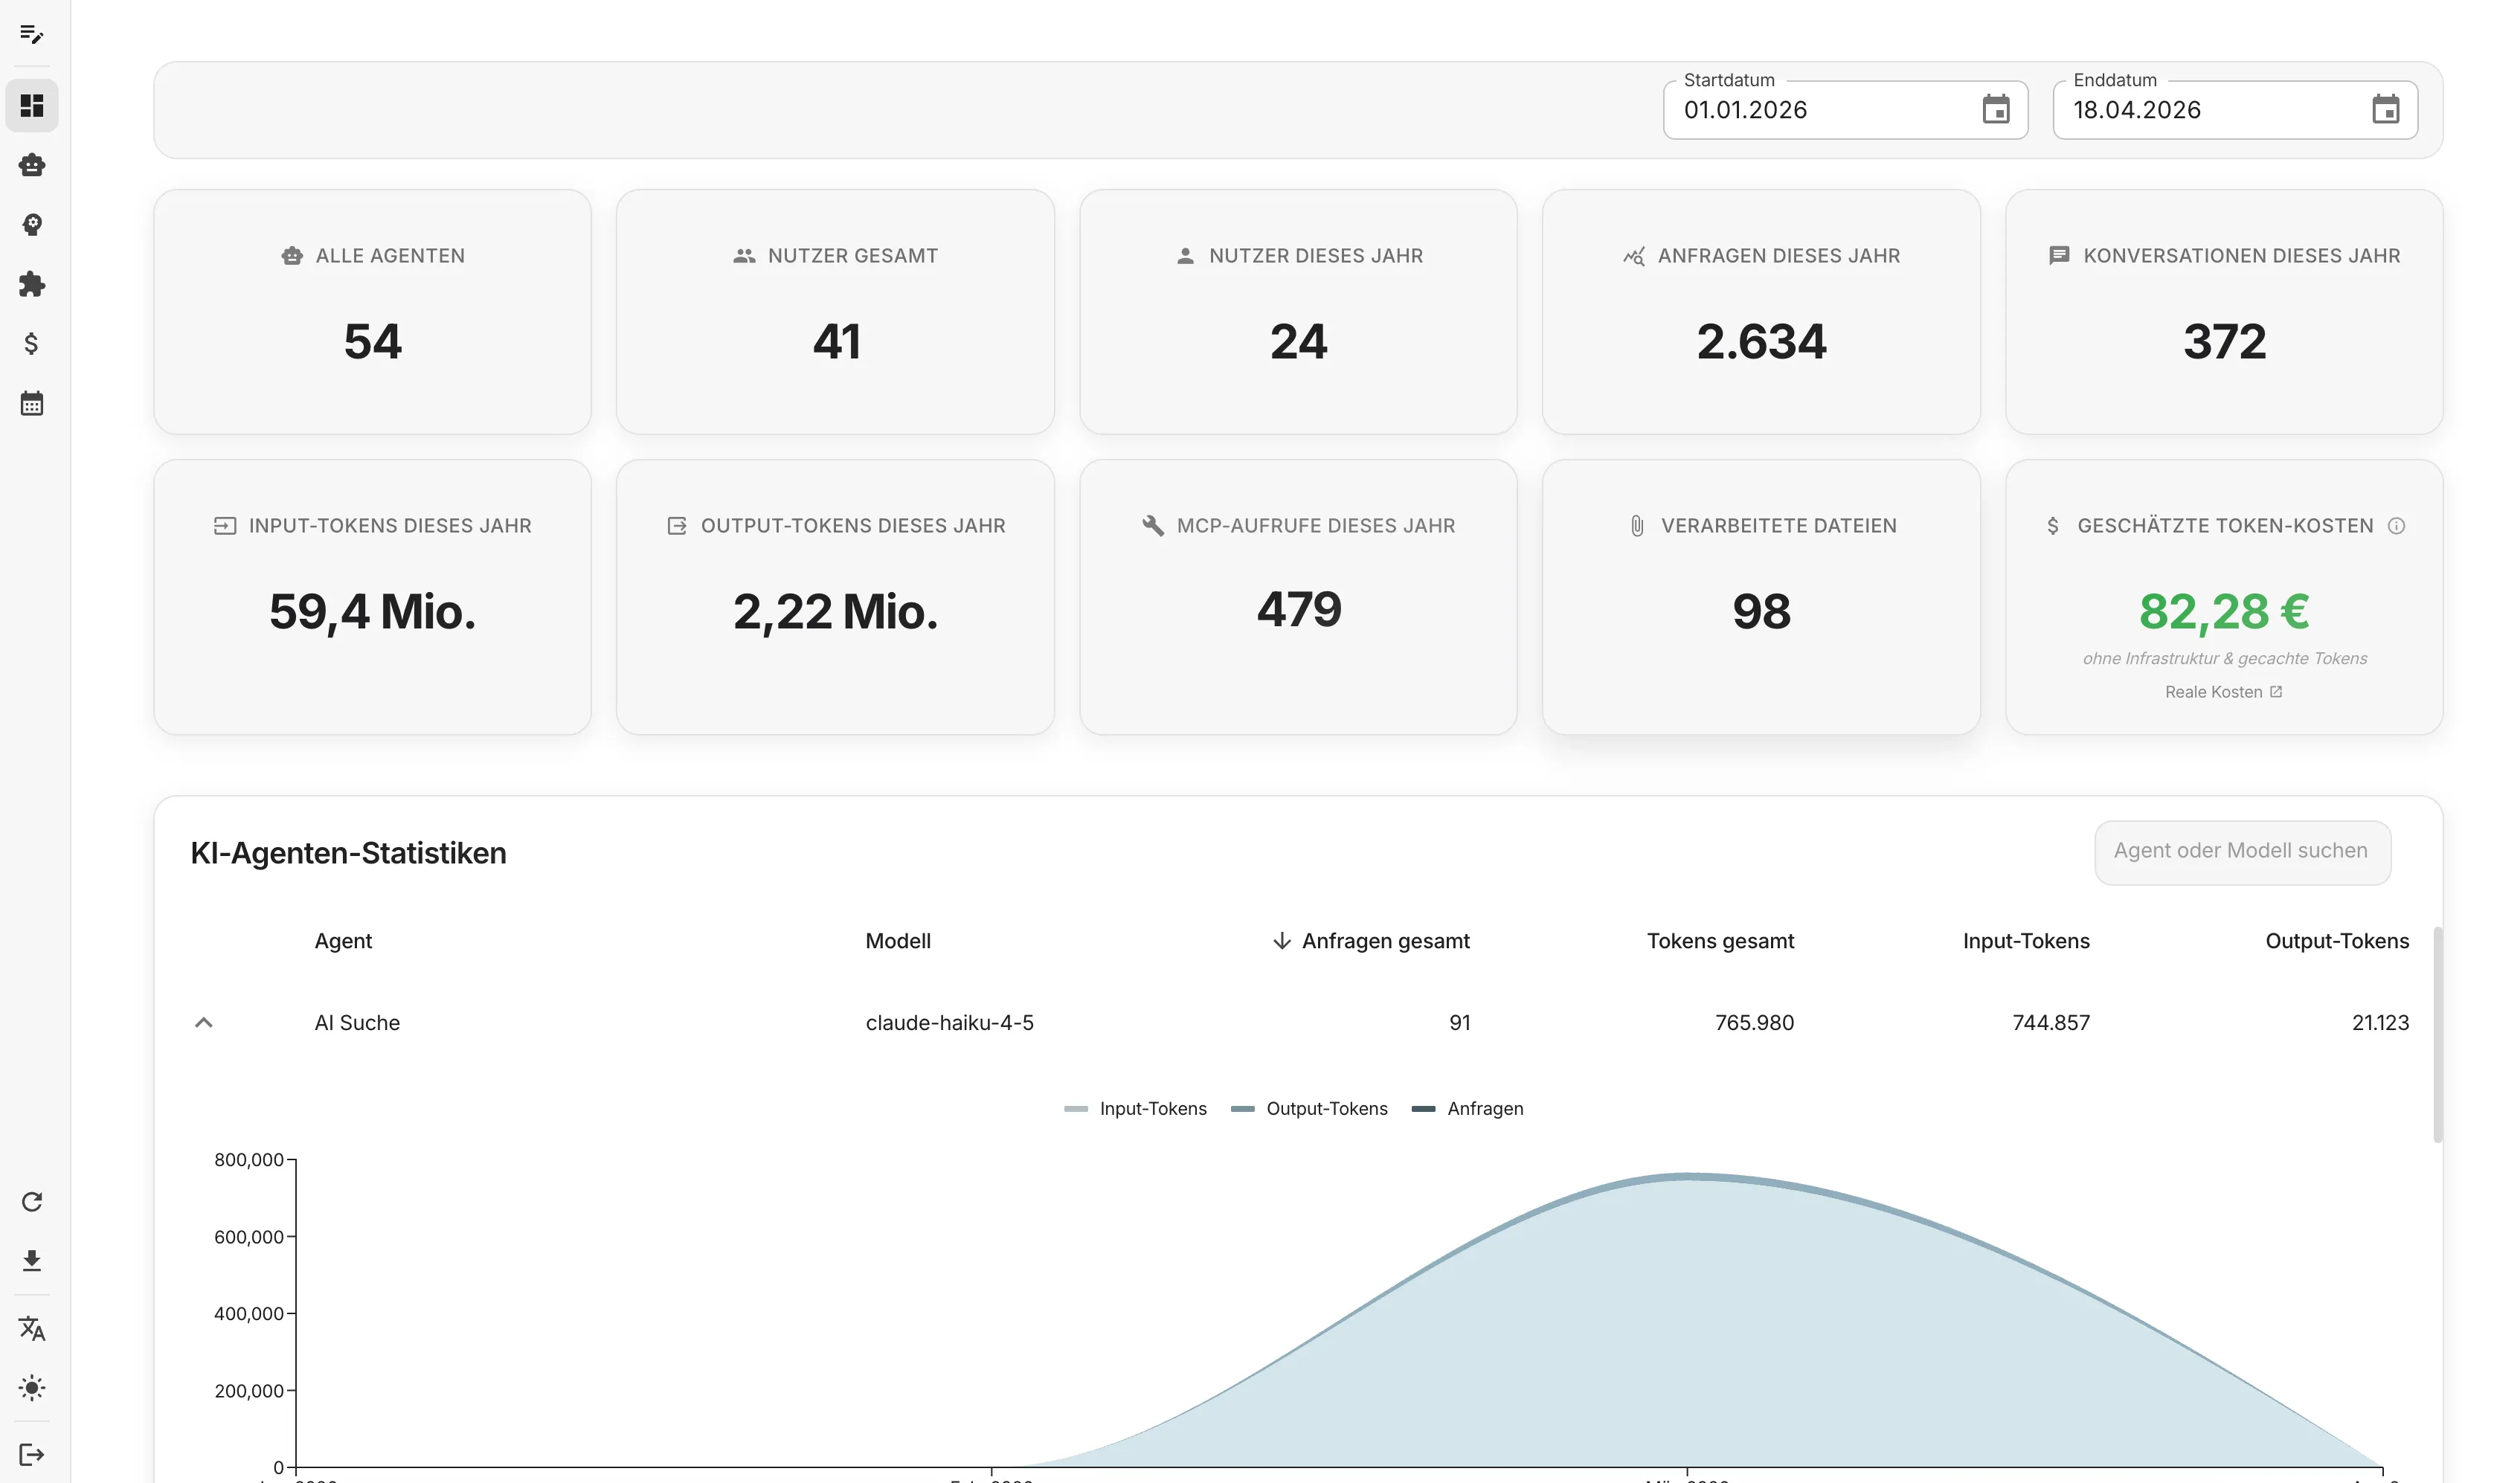2520x1483 pixels.
Task: Open the Enddatum calendar picker
Action: coord(2386,110)
